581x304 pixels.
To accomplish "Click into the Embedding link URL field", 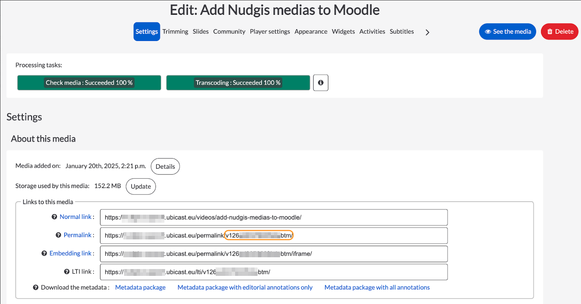I will coord(274,254).
